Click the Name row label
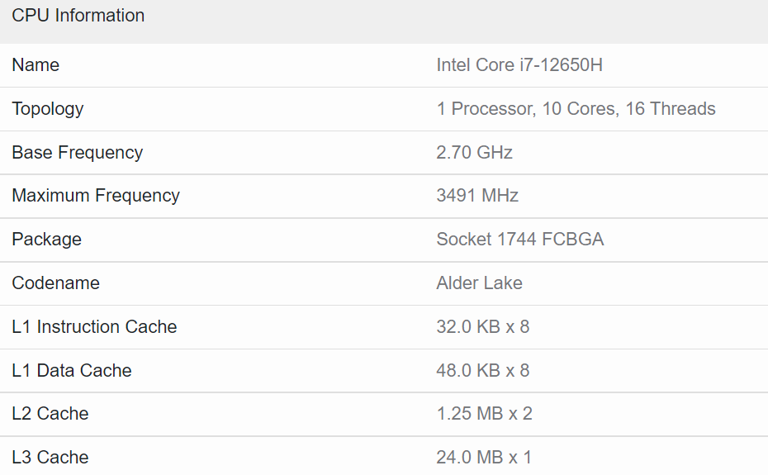This screenshot has height=475, width=768. click(36, 65)
